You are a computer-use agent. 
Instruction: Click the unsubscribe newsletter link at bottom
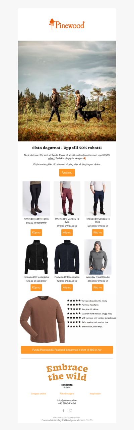tap(67, 418)
